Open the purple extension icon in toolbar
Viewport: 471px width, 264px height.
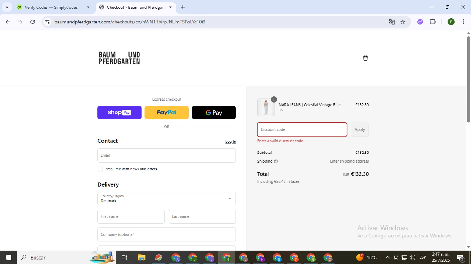click(420, 22)
